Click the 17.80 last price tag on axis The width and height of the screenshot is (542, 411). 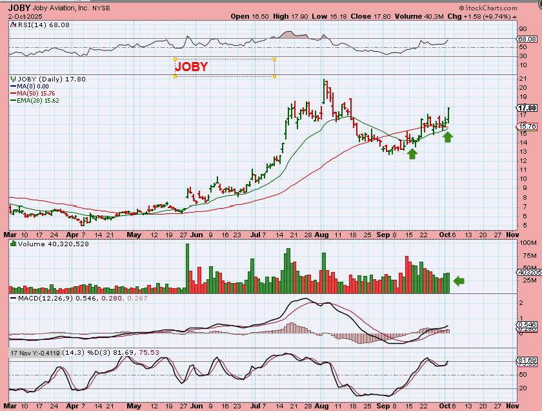pos(527,108)
